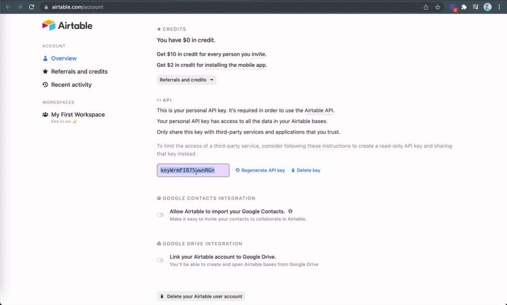Viewport: 507px width, 305px height.
Task: Reload the page with the refresh icon
Action: pyautogui.click(x=32, y=7)
